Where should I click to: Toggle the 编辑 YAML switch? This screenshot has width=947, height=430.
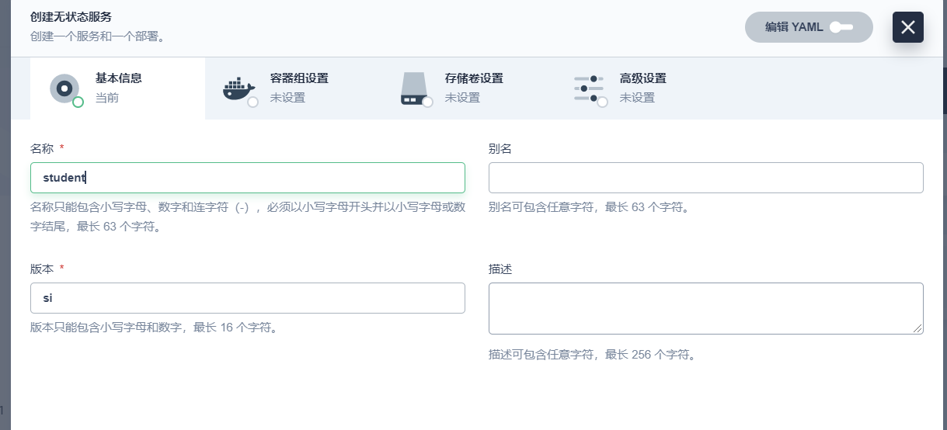[x=841, y=27]
